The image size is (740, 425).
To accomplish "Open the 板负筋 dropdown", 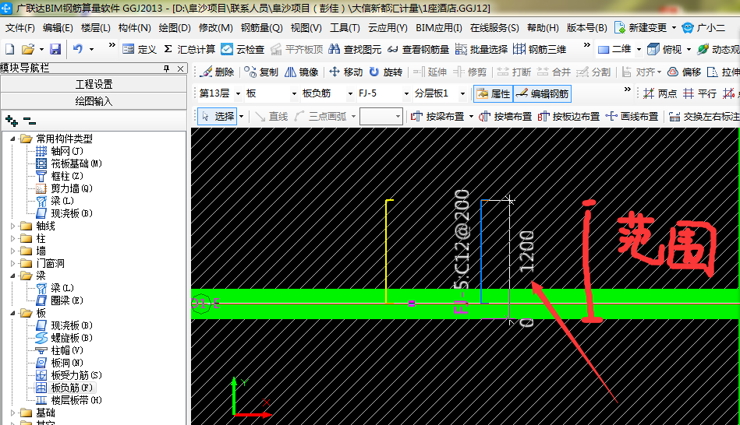I will click(x=350, y=93).
